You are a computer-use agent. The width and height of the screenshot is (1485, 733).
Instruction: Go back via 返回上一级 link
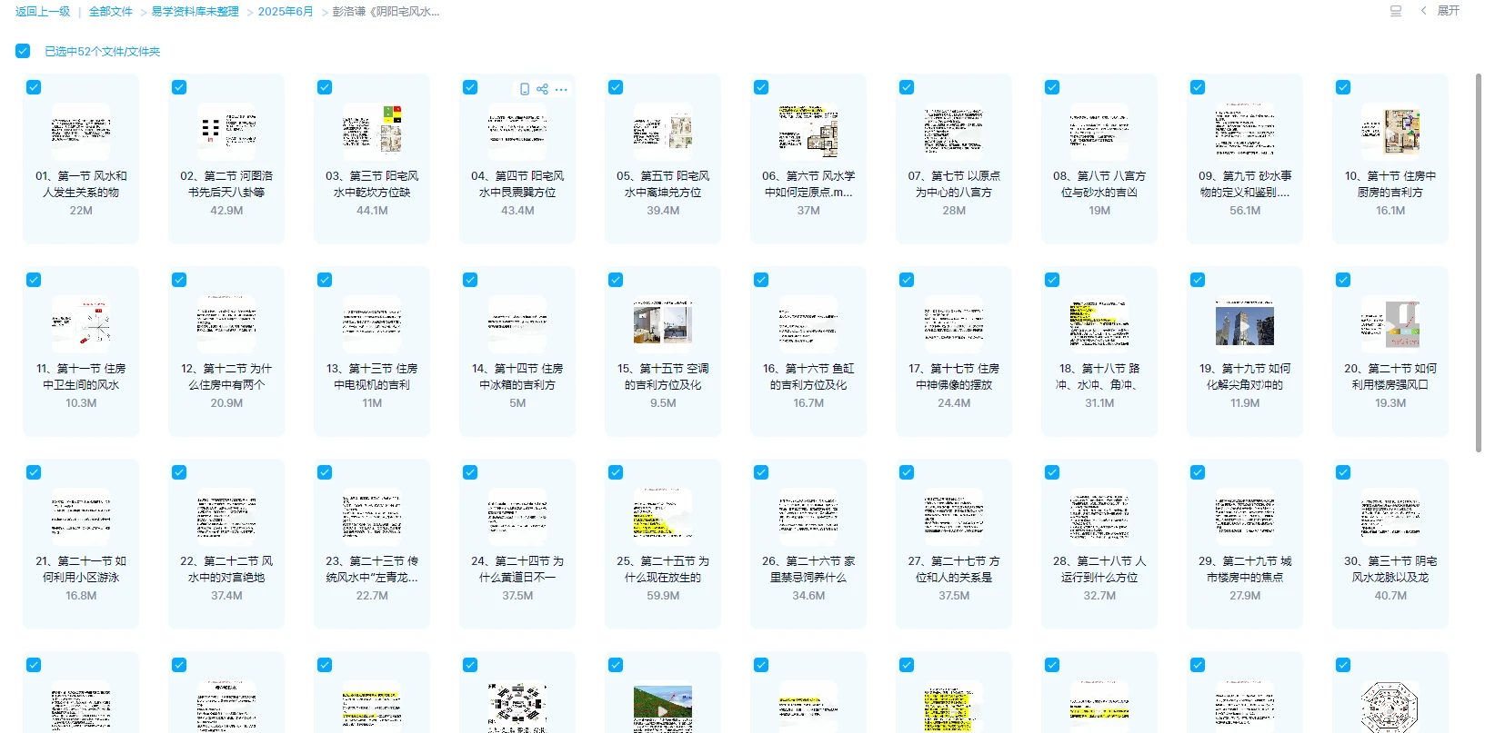(x=43, y=11)
